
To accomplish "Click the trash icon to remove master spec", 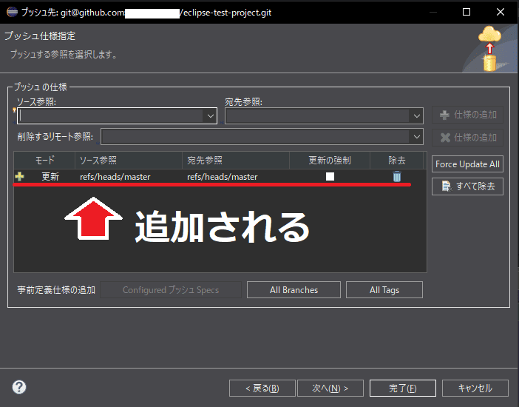I will [x=397, y=177].
